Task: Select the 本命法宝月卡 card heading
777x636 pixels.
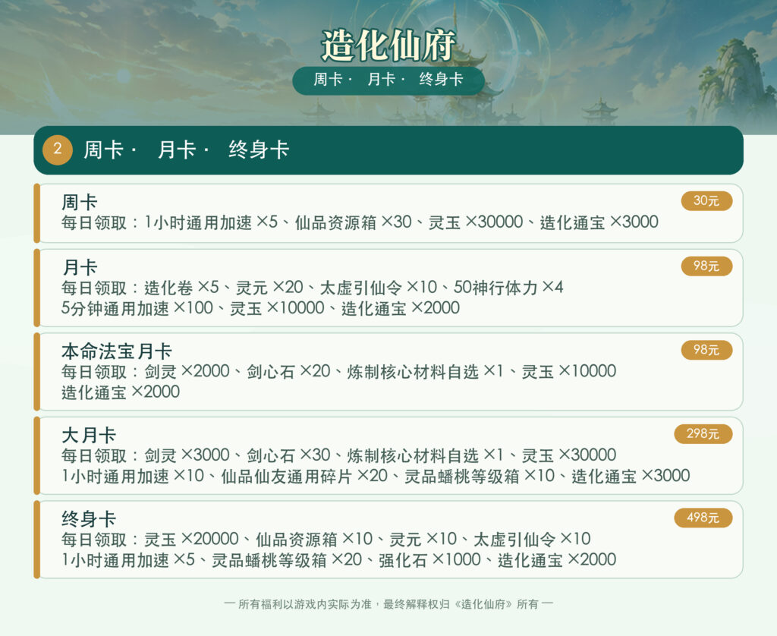Action: [116, 351]
